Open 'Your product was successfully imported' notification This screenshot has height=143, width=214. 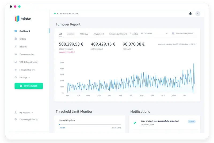coord(159,121)
